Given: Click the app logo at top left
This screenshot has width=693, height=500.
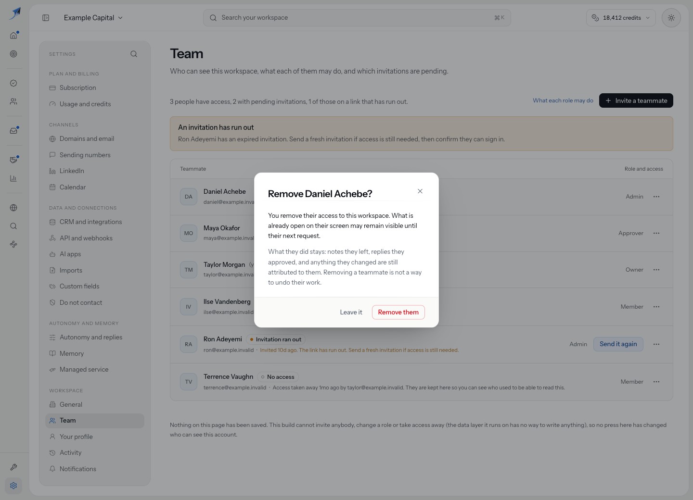Looking at the screenshot, I should tap(14, 13).
